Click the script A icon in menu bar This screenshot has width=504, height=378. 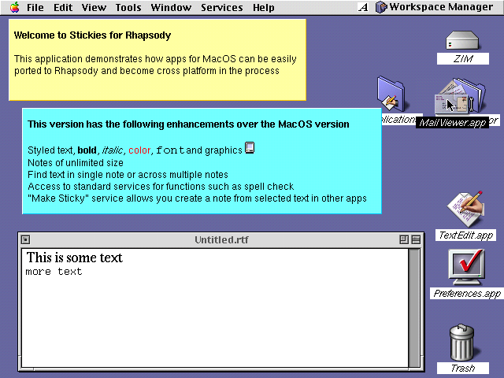tap(363, 7)
